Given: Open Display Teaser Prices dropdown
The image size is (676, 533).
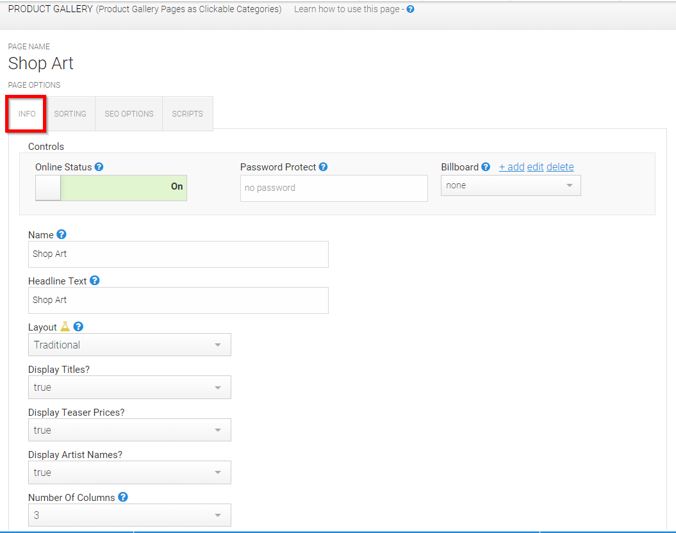Looking at the screenshot, I should pos(129,430).
